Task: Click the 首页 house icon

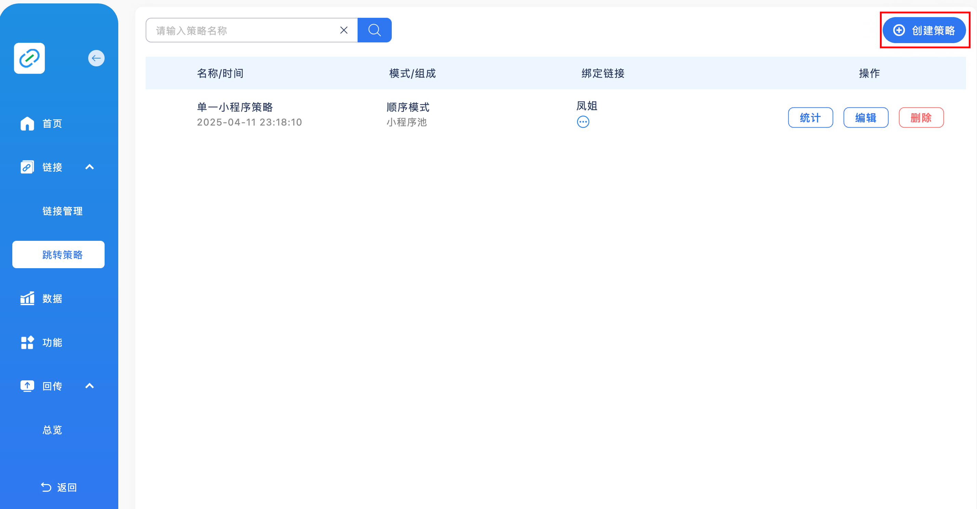Action: (x=27, y=123)
